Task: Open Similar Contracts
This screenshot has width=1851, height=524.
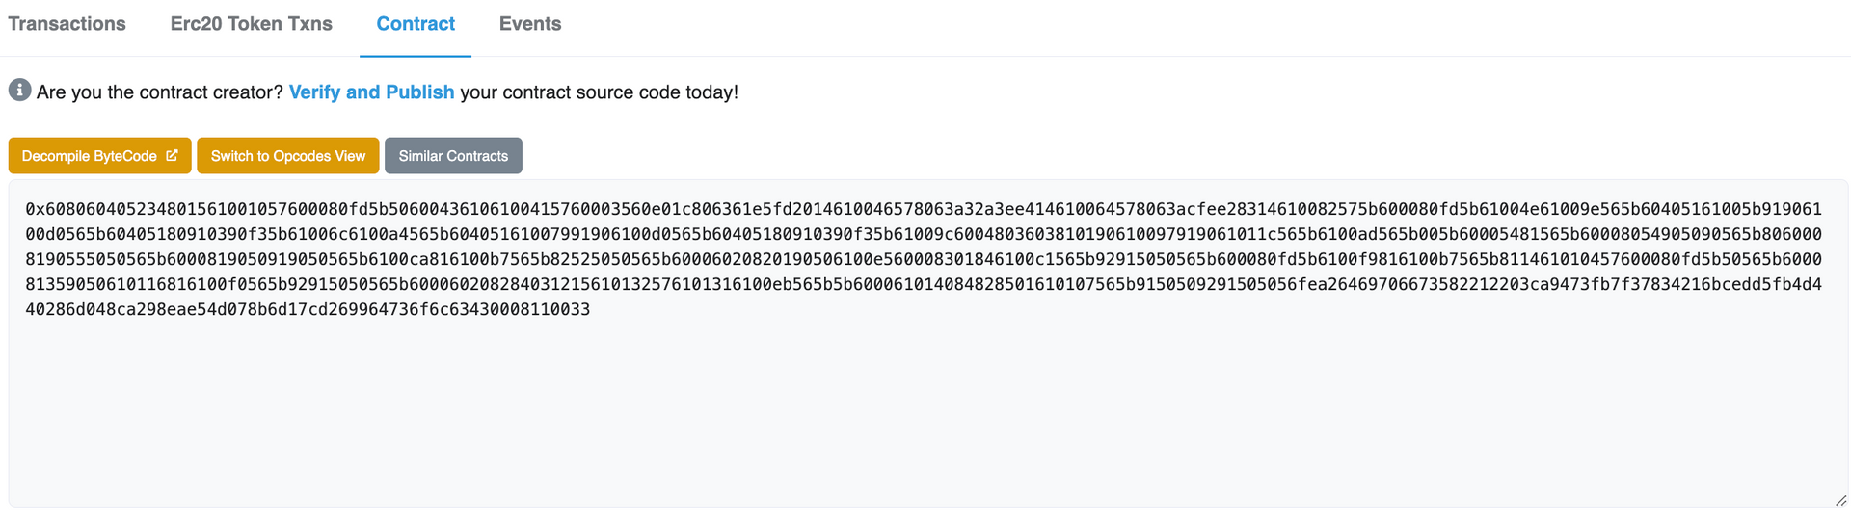Action: pos(453,156)
